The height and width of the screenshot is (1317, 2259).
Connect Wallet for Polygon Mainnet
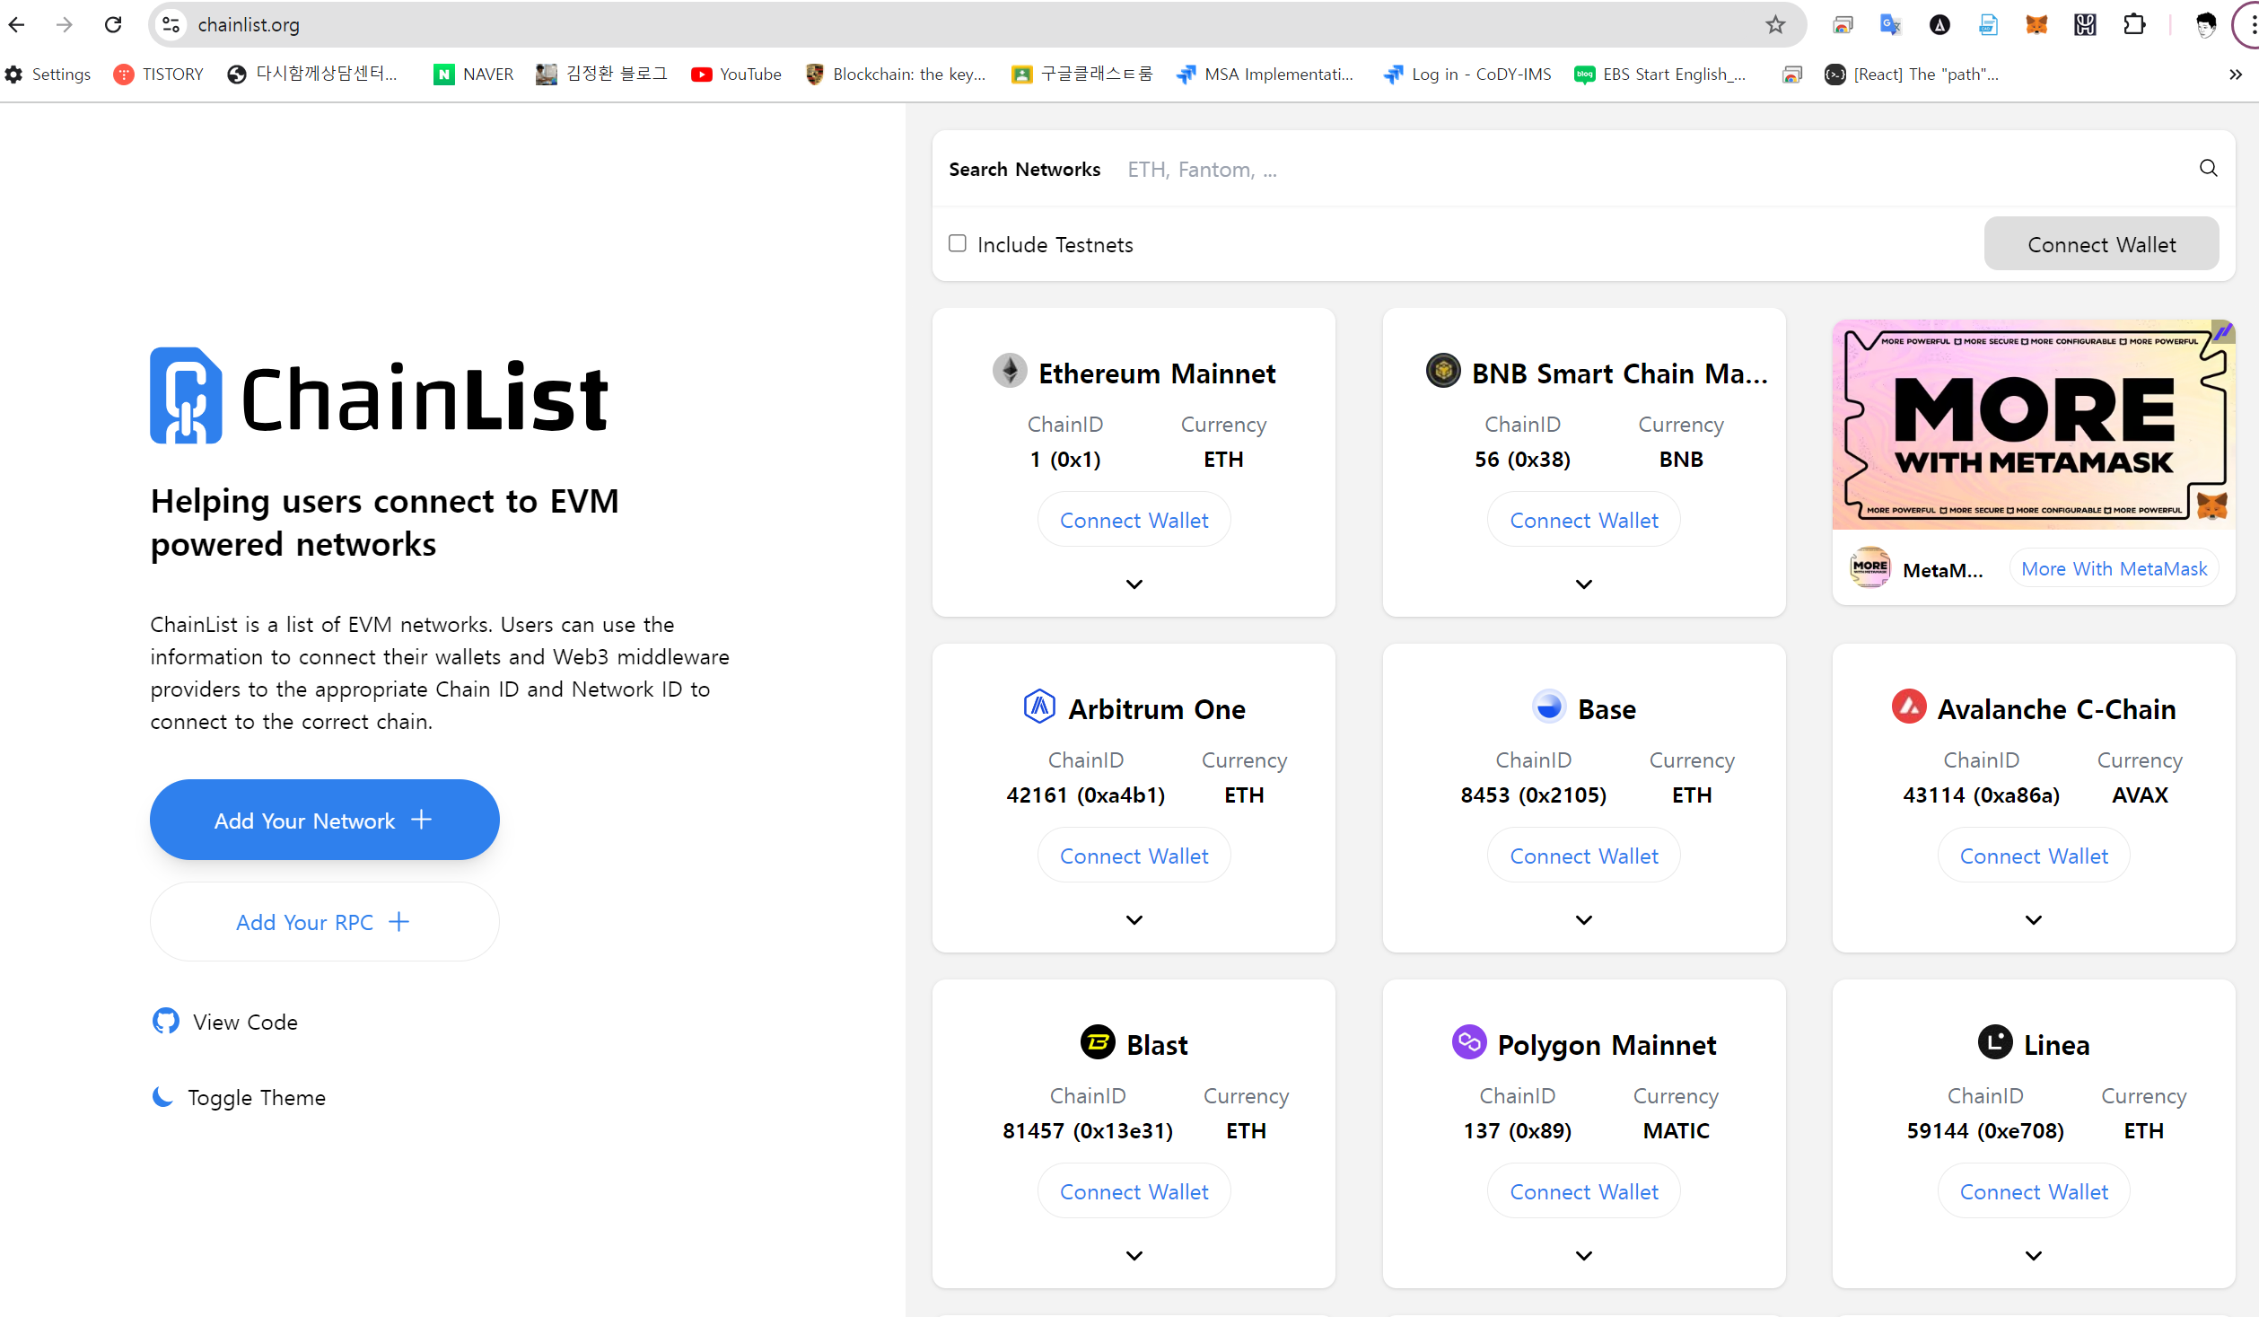coord(1583,1191)
